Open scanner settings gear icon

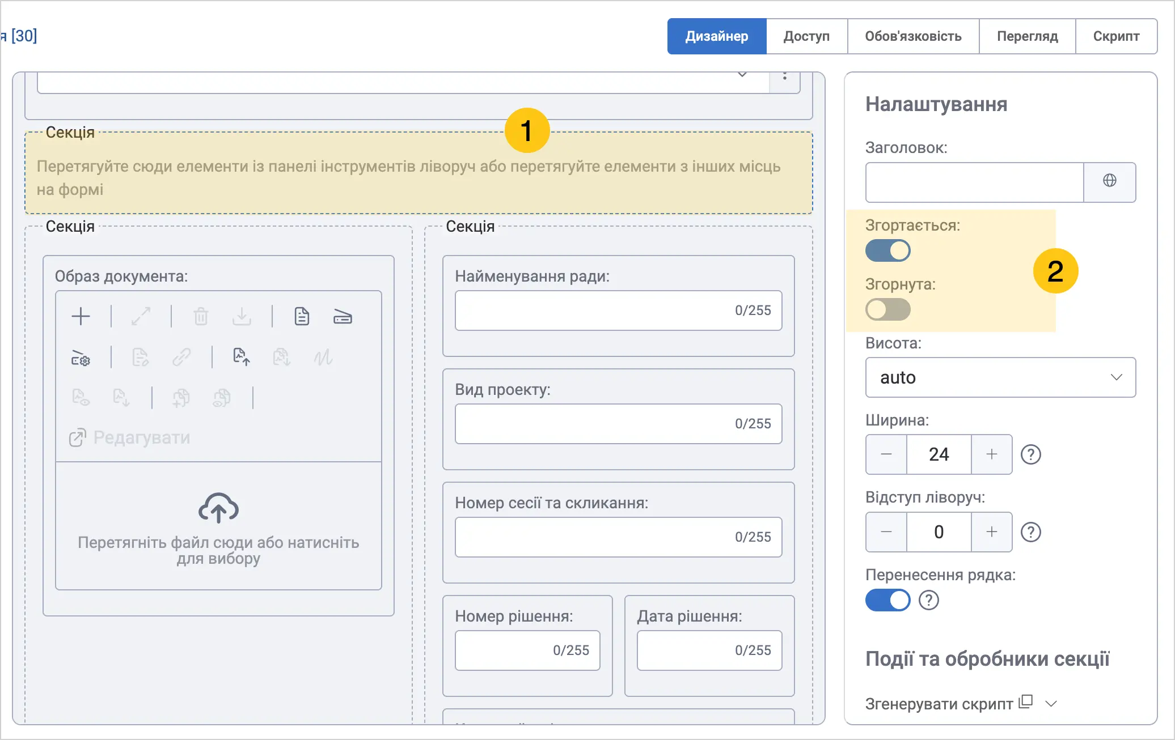coord(81,358)
